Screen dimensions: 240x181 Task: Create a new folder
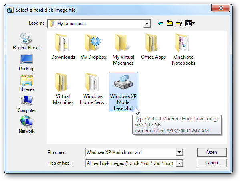pyautogui.click(x=179, y=23)
